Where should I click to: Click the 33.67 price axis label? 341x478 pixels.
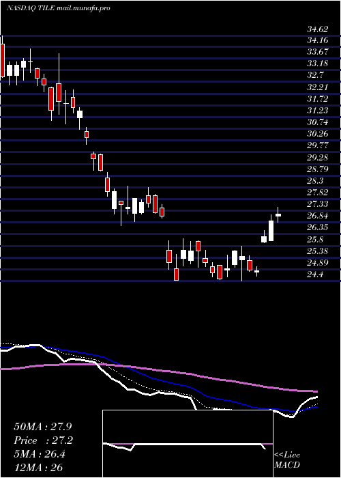(x=318, y=52)
